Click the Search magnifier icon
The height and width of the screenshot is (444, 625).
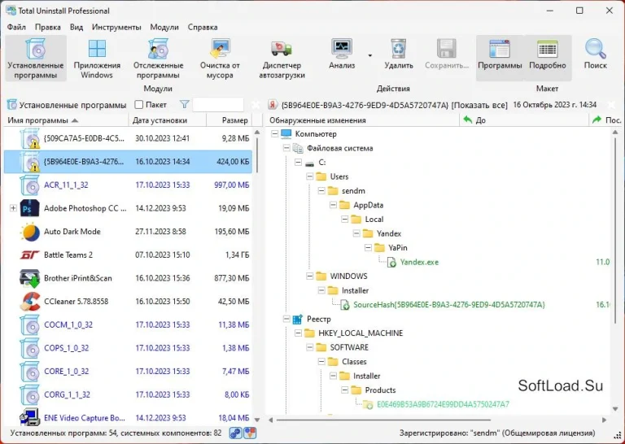[x=595, y=49]
